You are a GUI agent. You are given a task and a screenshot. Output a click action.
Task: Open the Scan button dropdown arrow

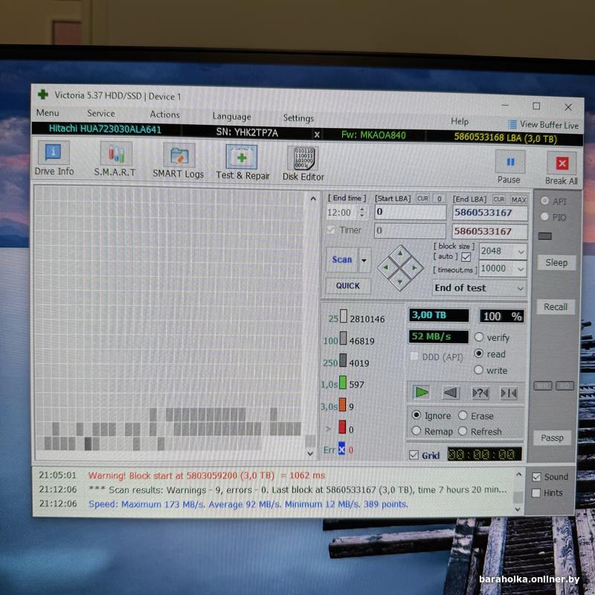pyautogui.click(x=364, y=260)
